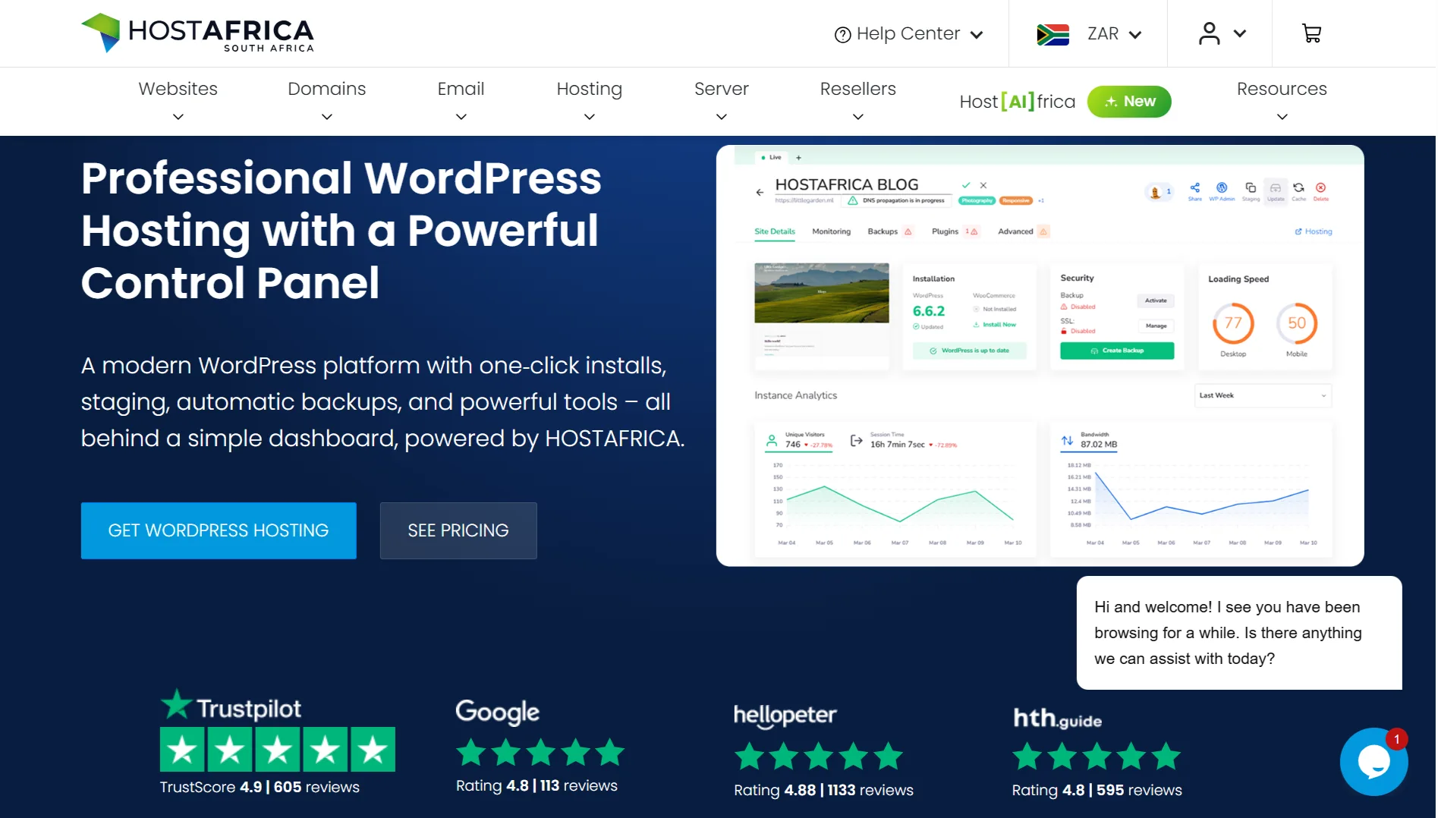Click the hellopeter five green stars
1438x818 pixels.
(x=819, y=756)
